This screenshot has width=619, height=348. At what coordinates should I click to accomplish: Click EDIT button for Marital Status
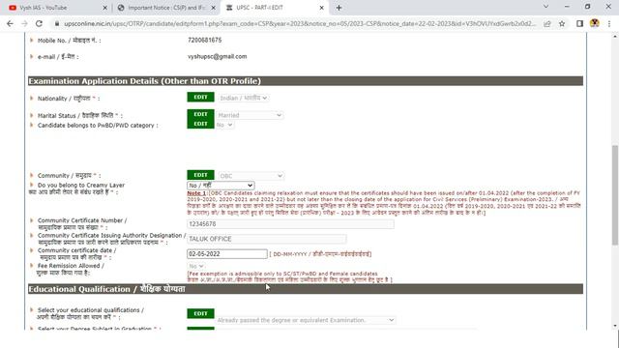click(x=200, y=114)
